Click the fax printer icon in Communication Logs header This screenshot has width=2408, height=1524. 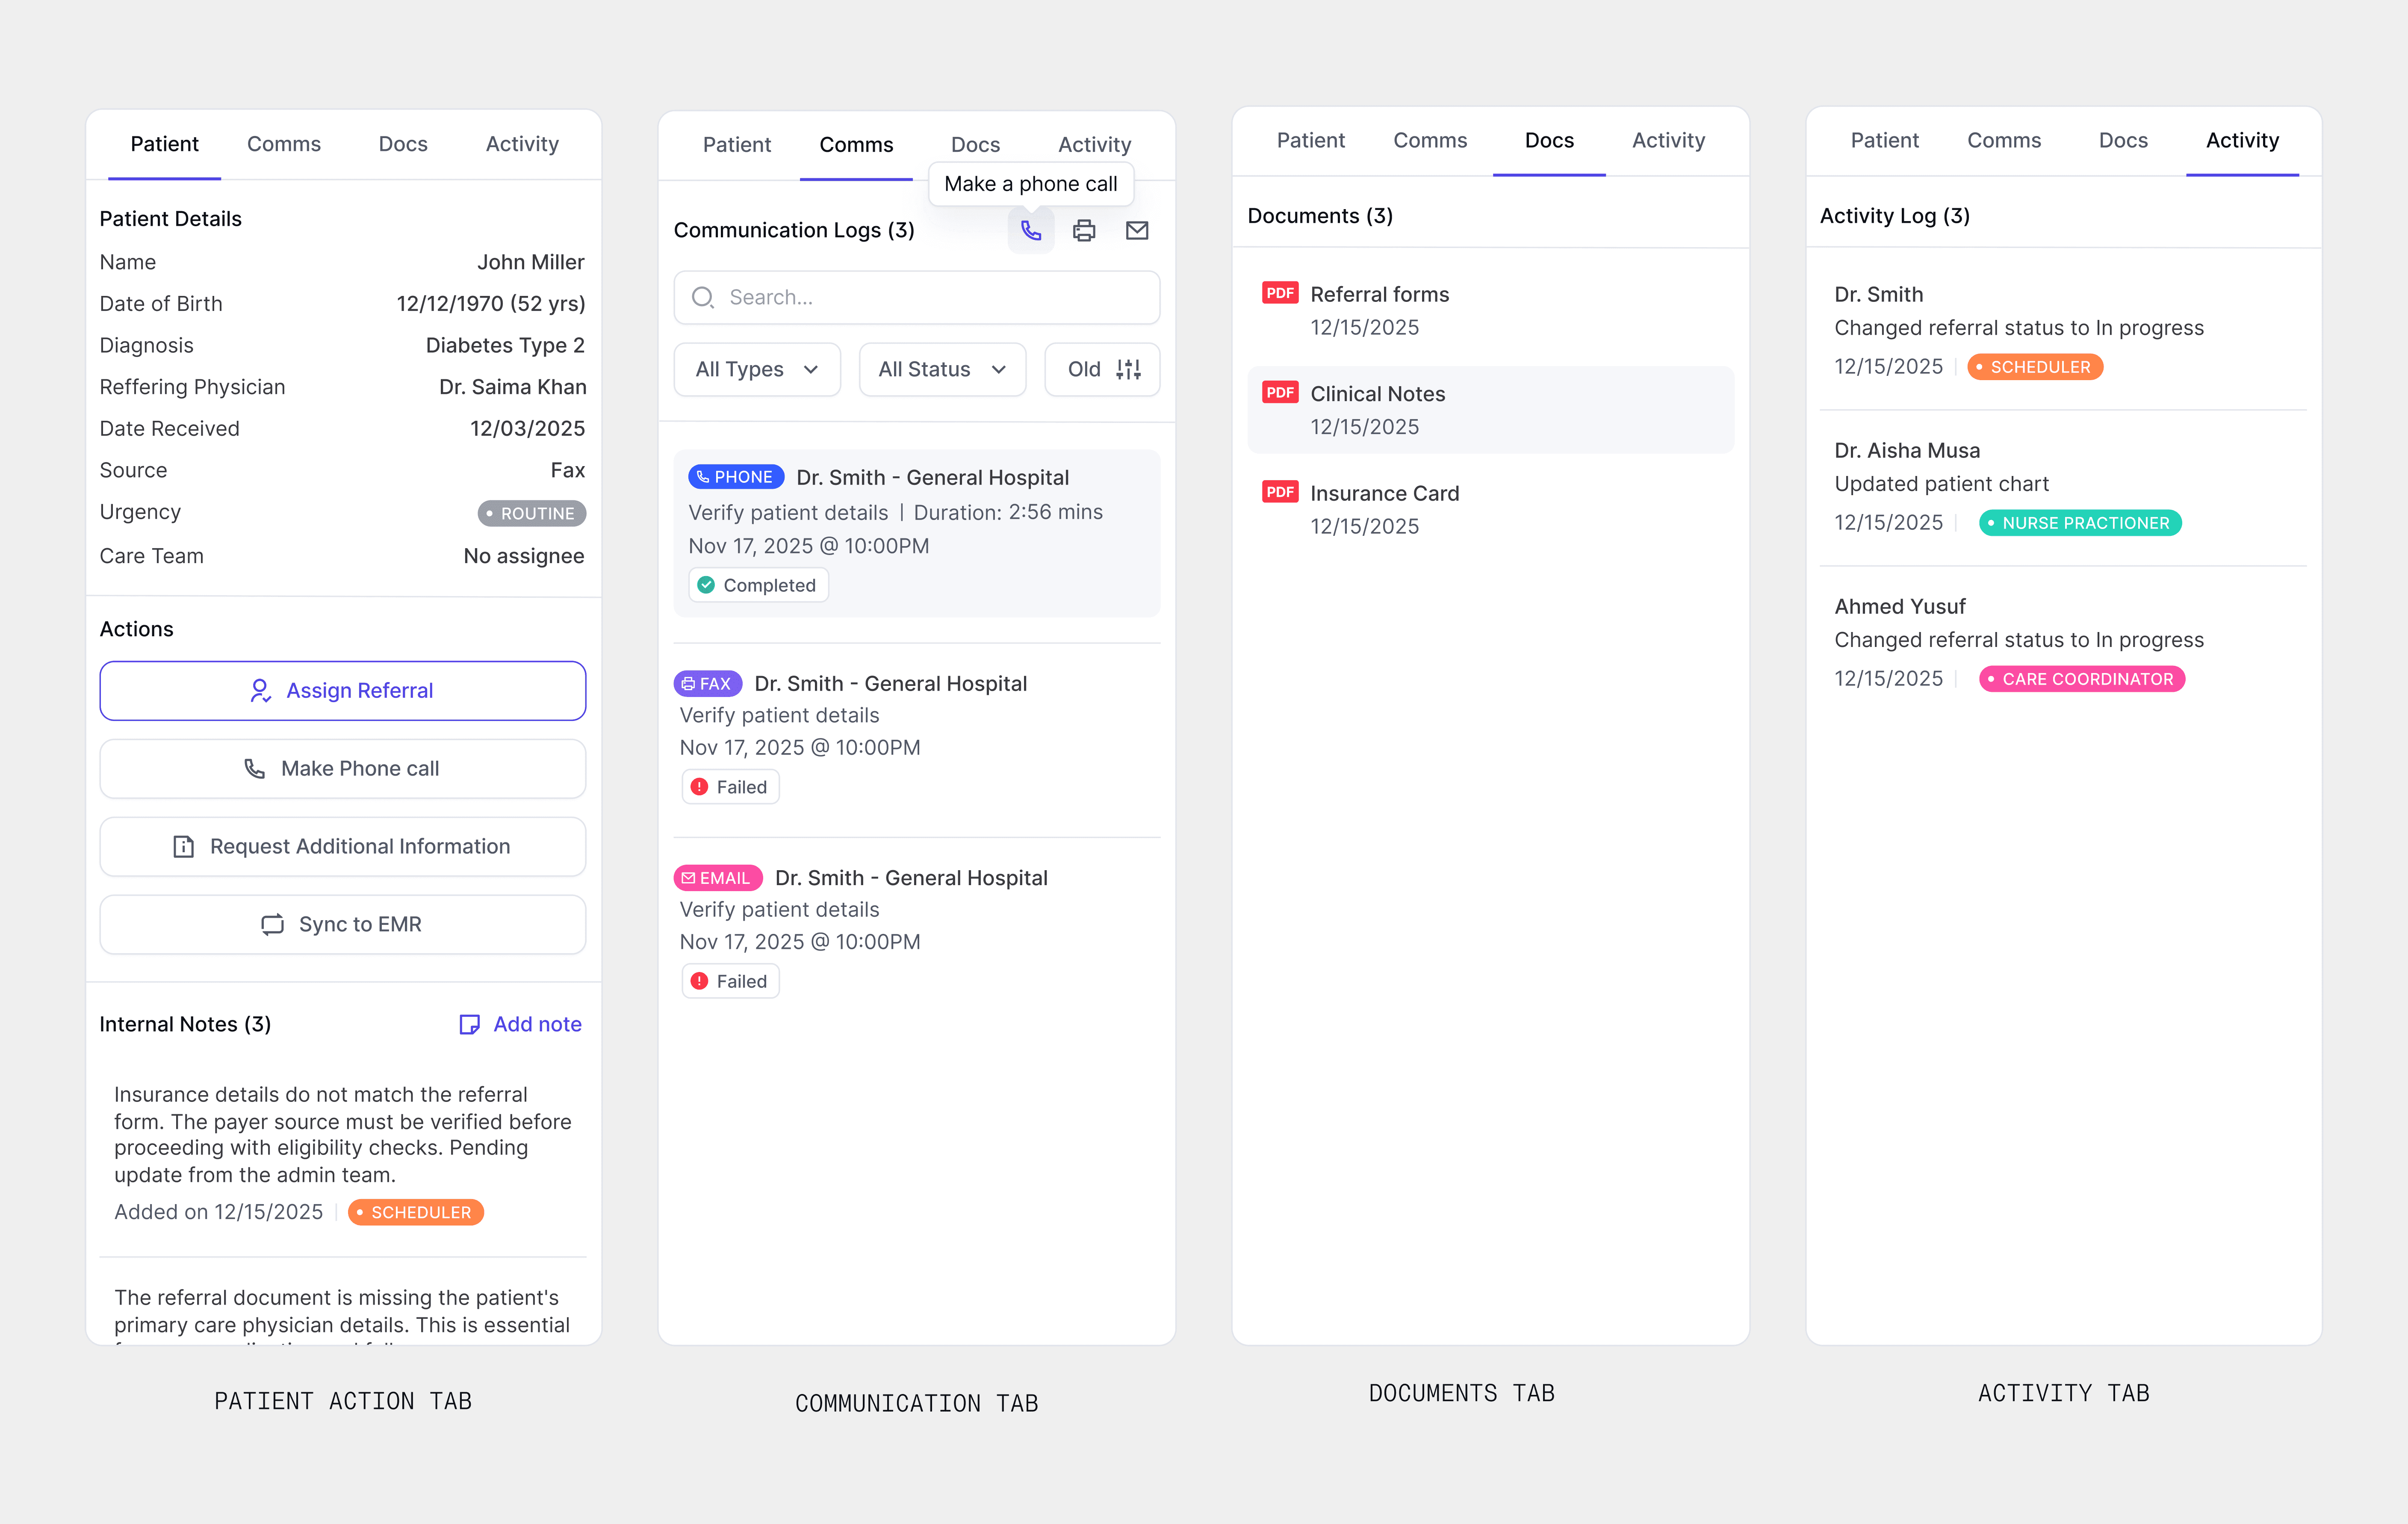pos(1084,231)
